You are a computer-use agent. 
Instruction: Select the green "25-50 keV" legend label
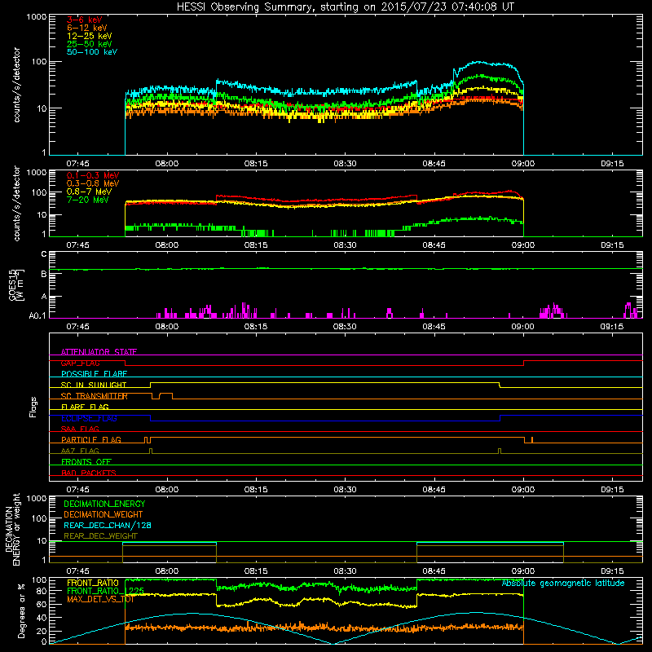90,44
